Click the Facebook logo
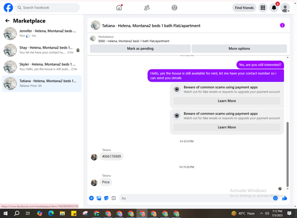The image size is (297, 218). coord(8,8)
